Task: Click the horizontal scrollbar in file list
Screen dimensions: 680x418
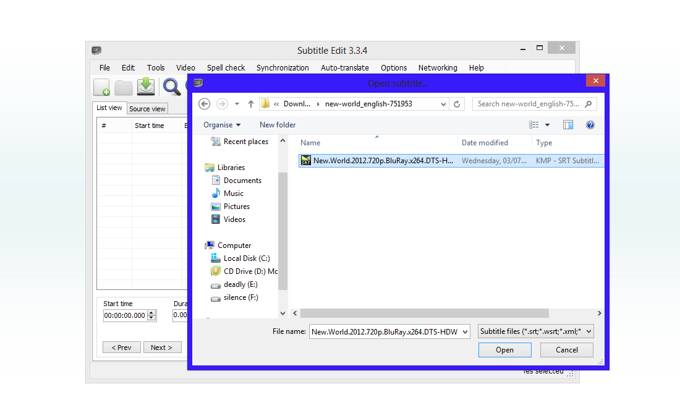Action: 425,313
